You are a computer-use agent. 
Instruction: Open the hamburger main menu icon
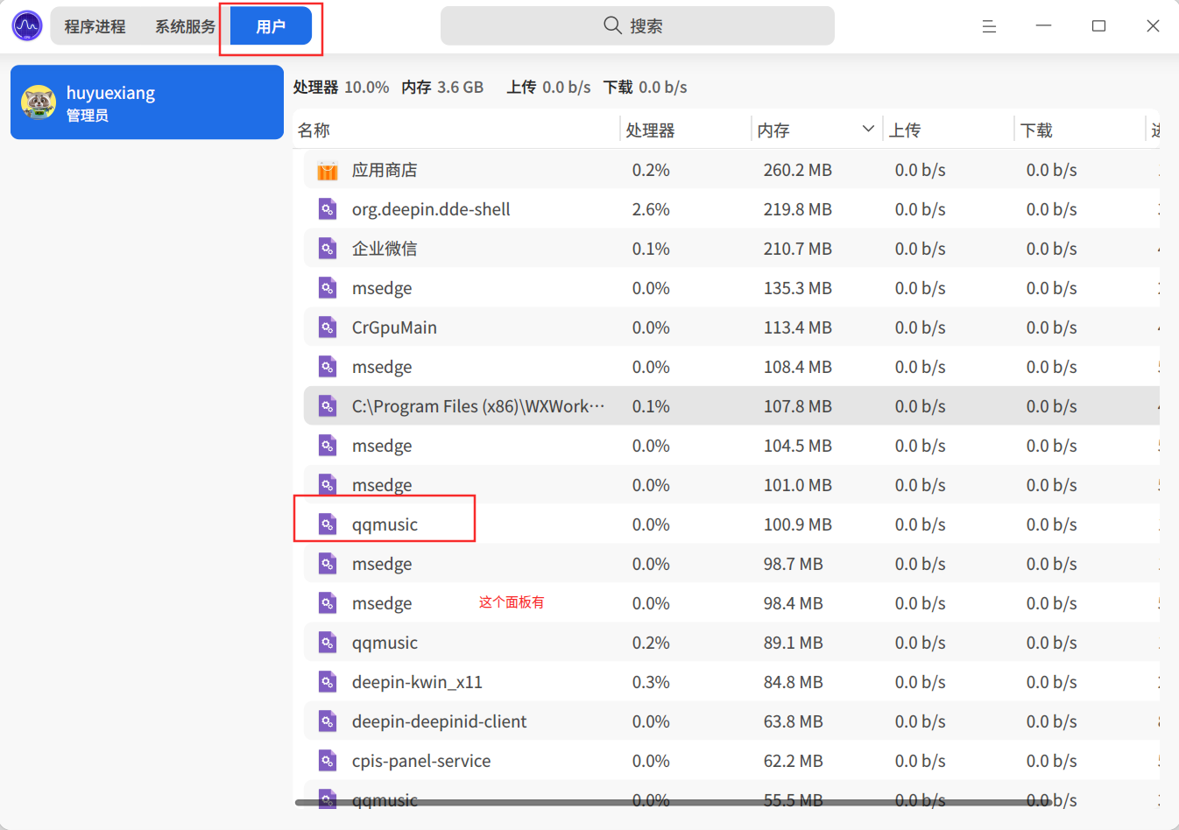tap(989, 26)
